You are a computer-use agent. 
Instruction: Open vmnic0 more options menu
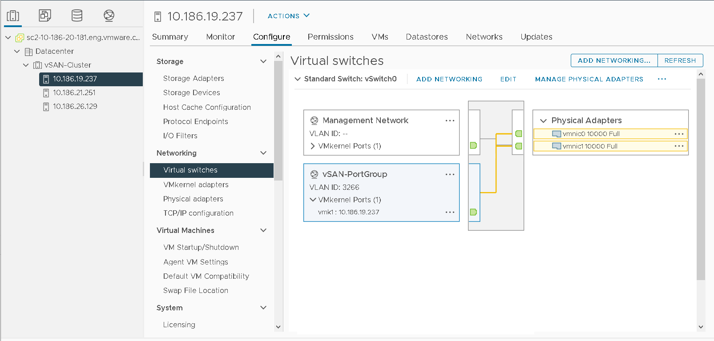tap(679, 134)
